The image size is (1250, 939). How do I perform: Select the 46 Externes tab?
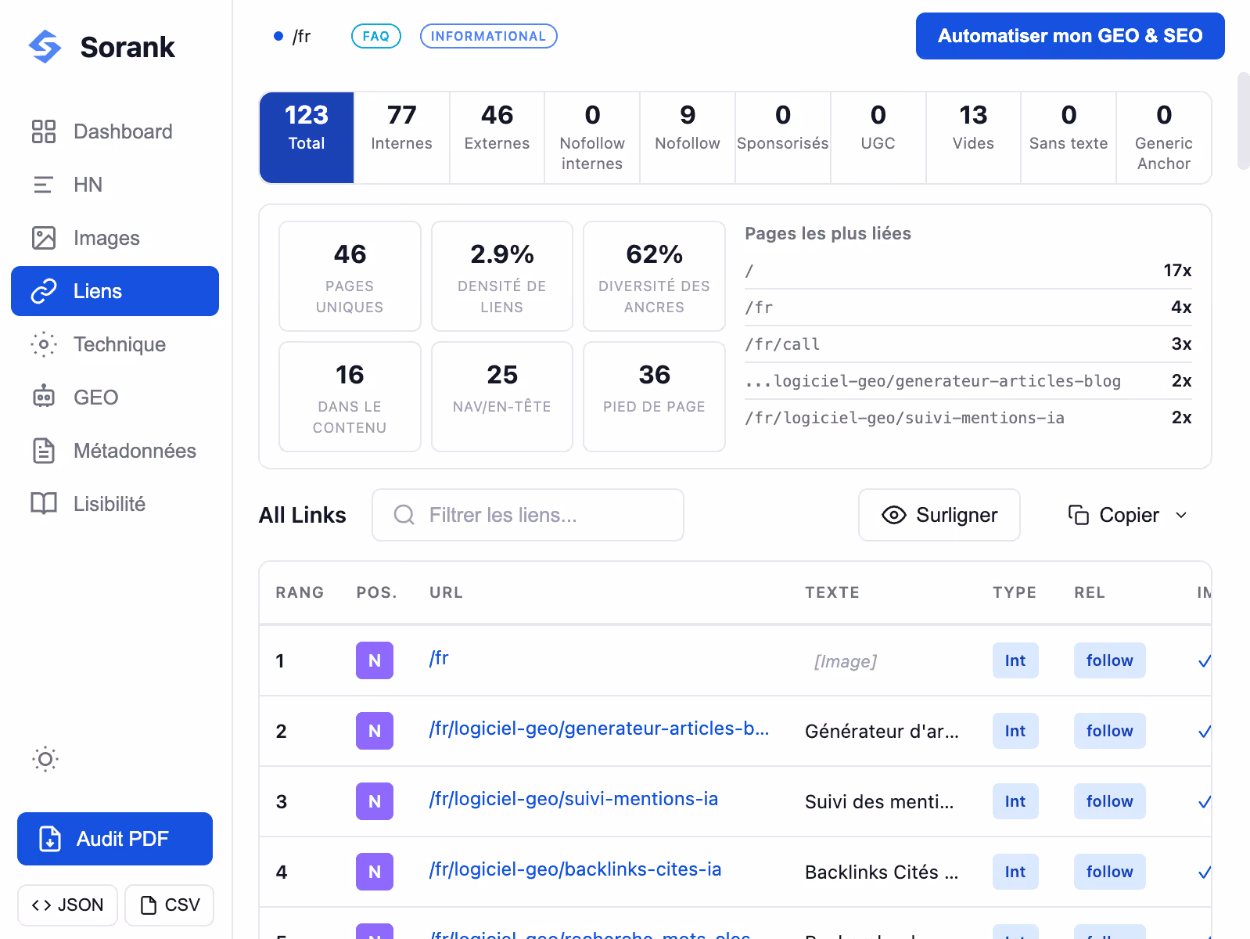[497, 138]
